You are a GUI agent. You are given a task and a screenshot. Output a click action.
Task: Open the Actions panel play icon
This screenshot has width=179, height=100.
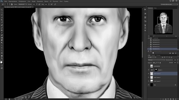[145, 9]
